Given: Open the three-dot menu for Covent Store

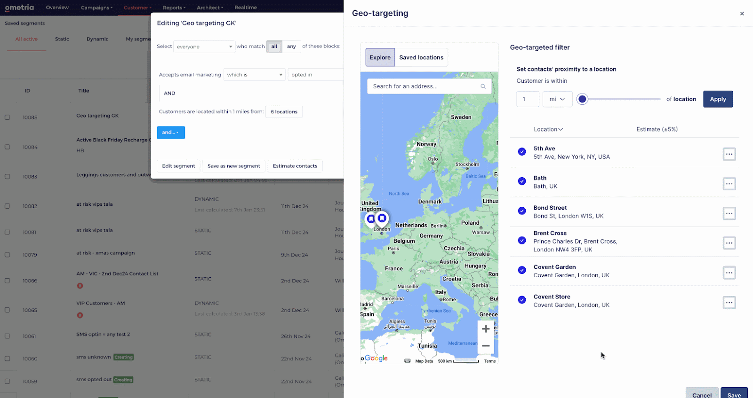Looking at the screenshot, I should pos(729,303).
